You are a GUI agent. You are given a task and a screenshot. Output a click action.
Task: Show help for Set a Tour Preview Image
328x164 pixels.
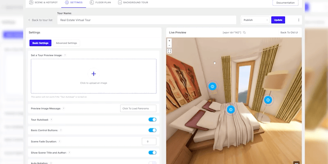click(x=65, y=55)
